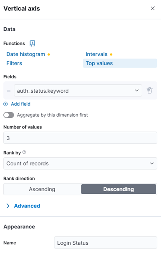The image size is (161, 255).
Task: Click the Number of values input
Action: (80, 138)
